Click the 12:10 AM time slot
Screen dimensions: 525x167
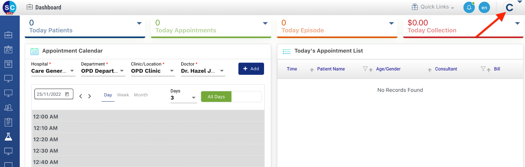[x=148, y=128]
